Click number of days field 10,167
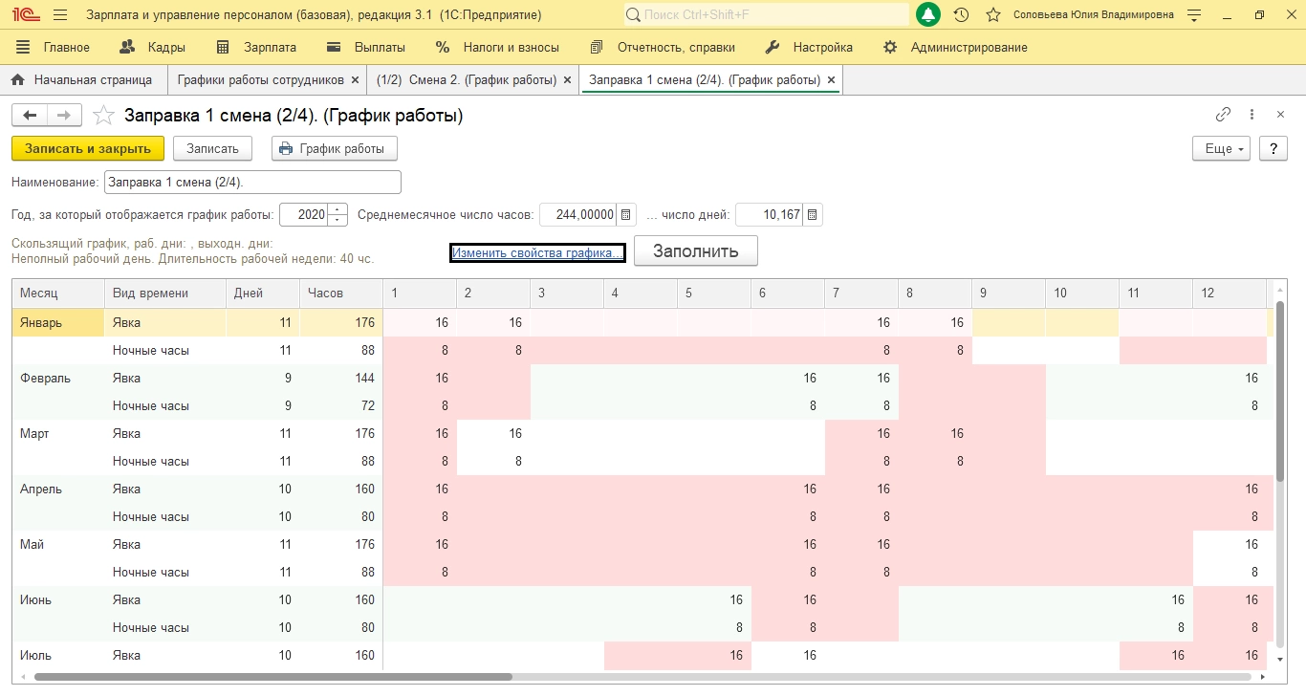This screenshot has height=696, width=1306. (x=770, y=215)
